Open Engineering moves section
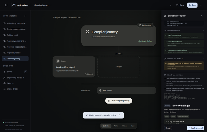Viewport: 207px width, 132px height. tap(15, 78)
